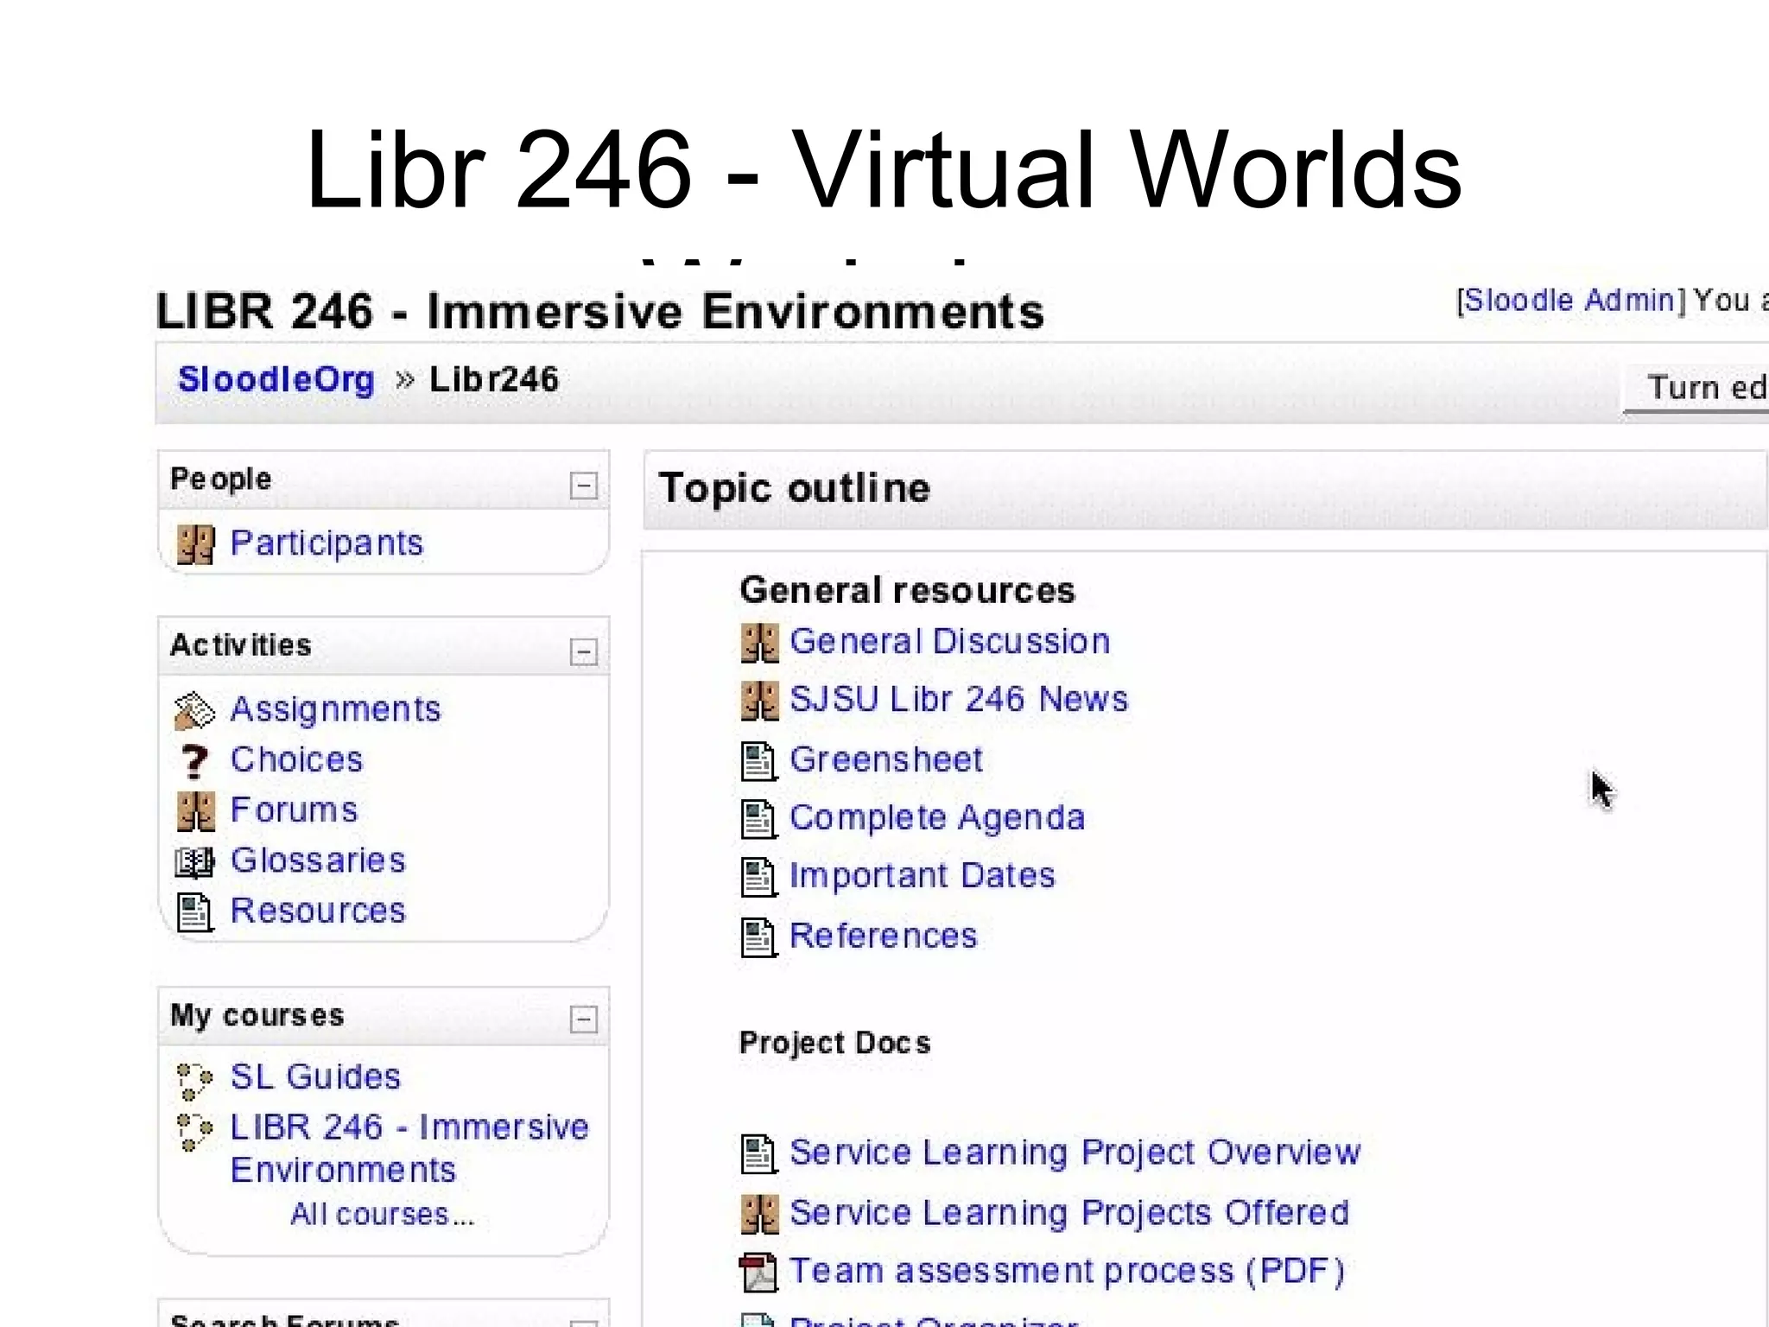Click the LIBR 246 - Immersive Environments page title

(x=600, y=312)
